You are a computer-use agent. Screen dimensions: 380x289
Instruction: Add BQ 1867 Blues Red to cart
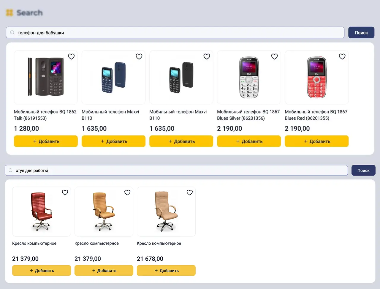coord(316,141)
